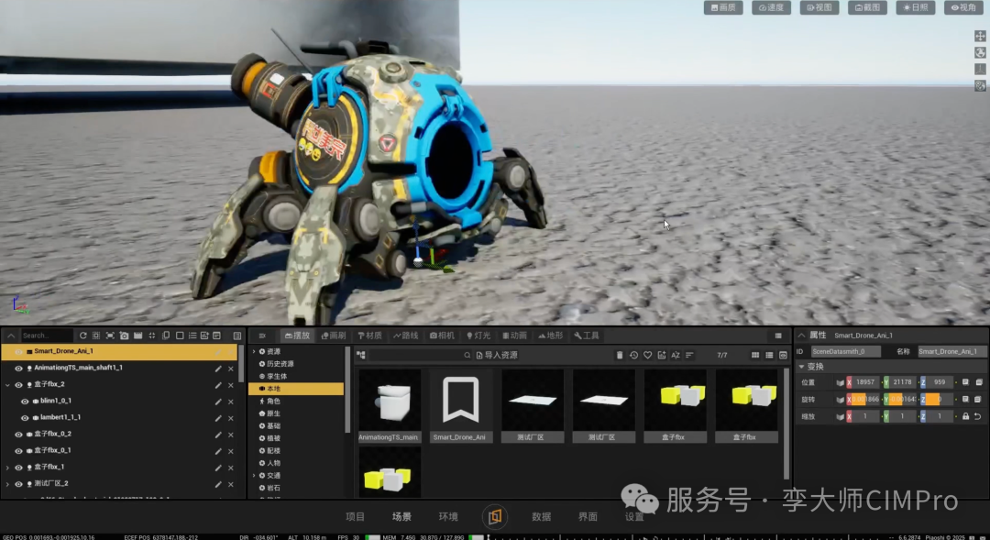Click the refresh icon in scene outliner toolbar
The image size is (990, 540).
[x=82, y=336]
